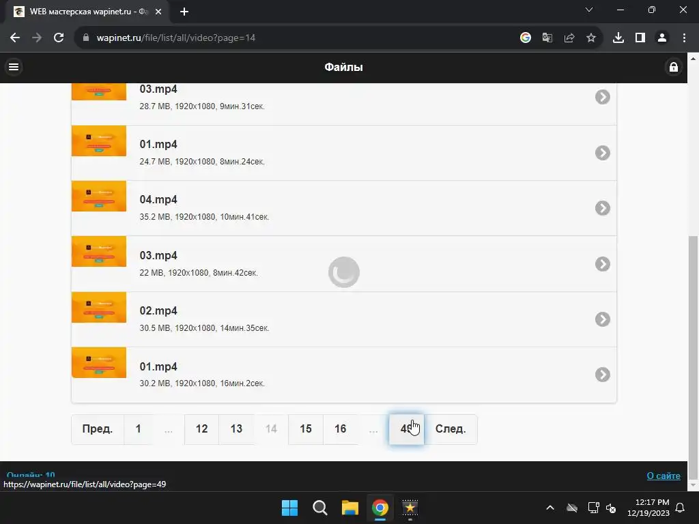Bookmark this page with the star icon

coord(590,38)
